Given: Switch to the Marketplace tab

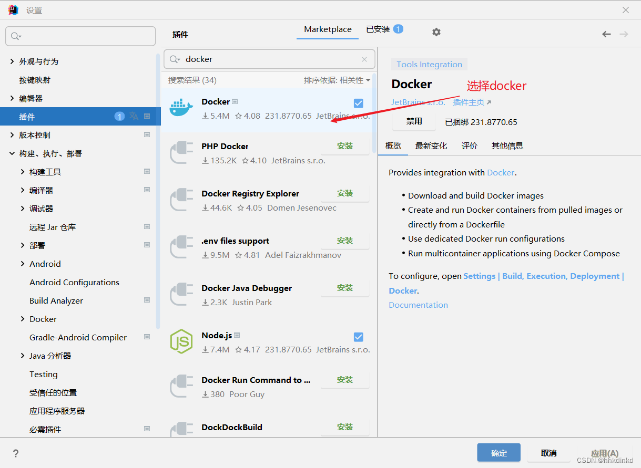Looking at the screenshot, I should pos(328,29).
